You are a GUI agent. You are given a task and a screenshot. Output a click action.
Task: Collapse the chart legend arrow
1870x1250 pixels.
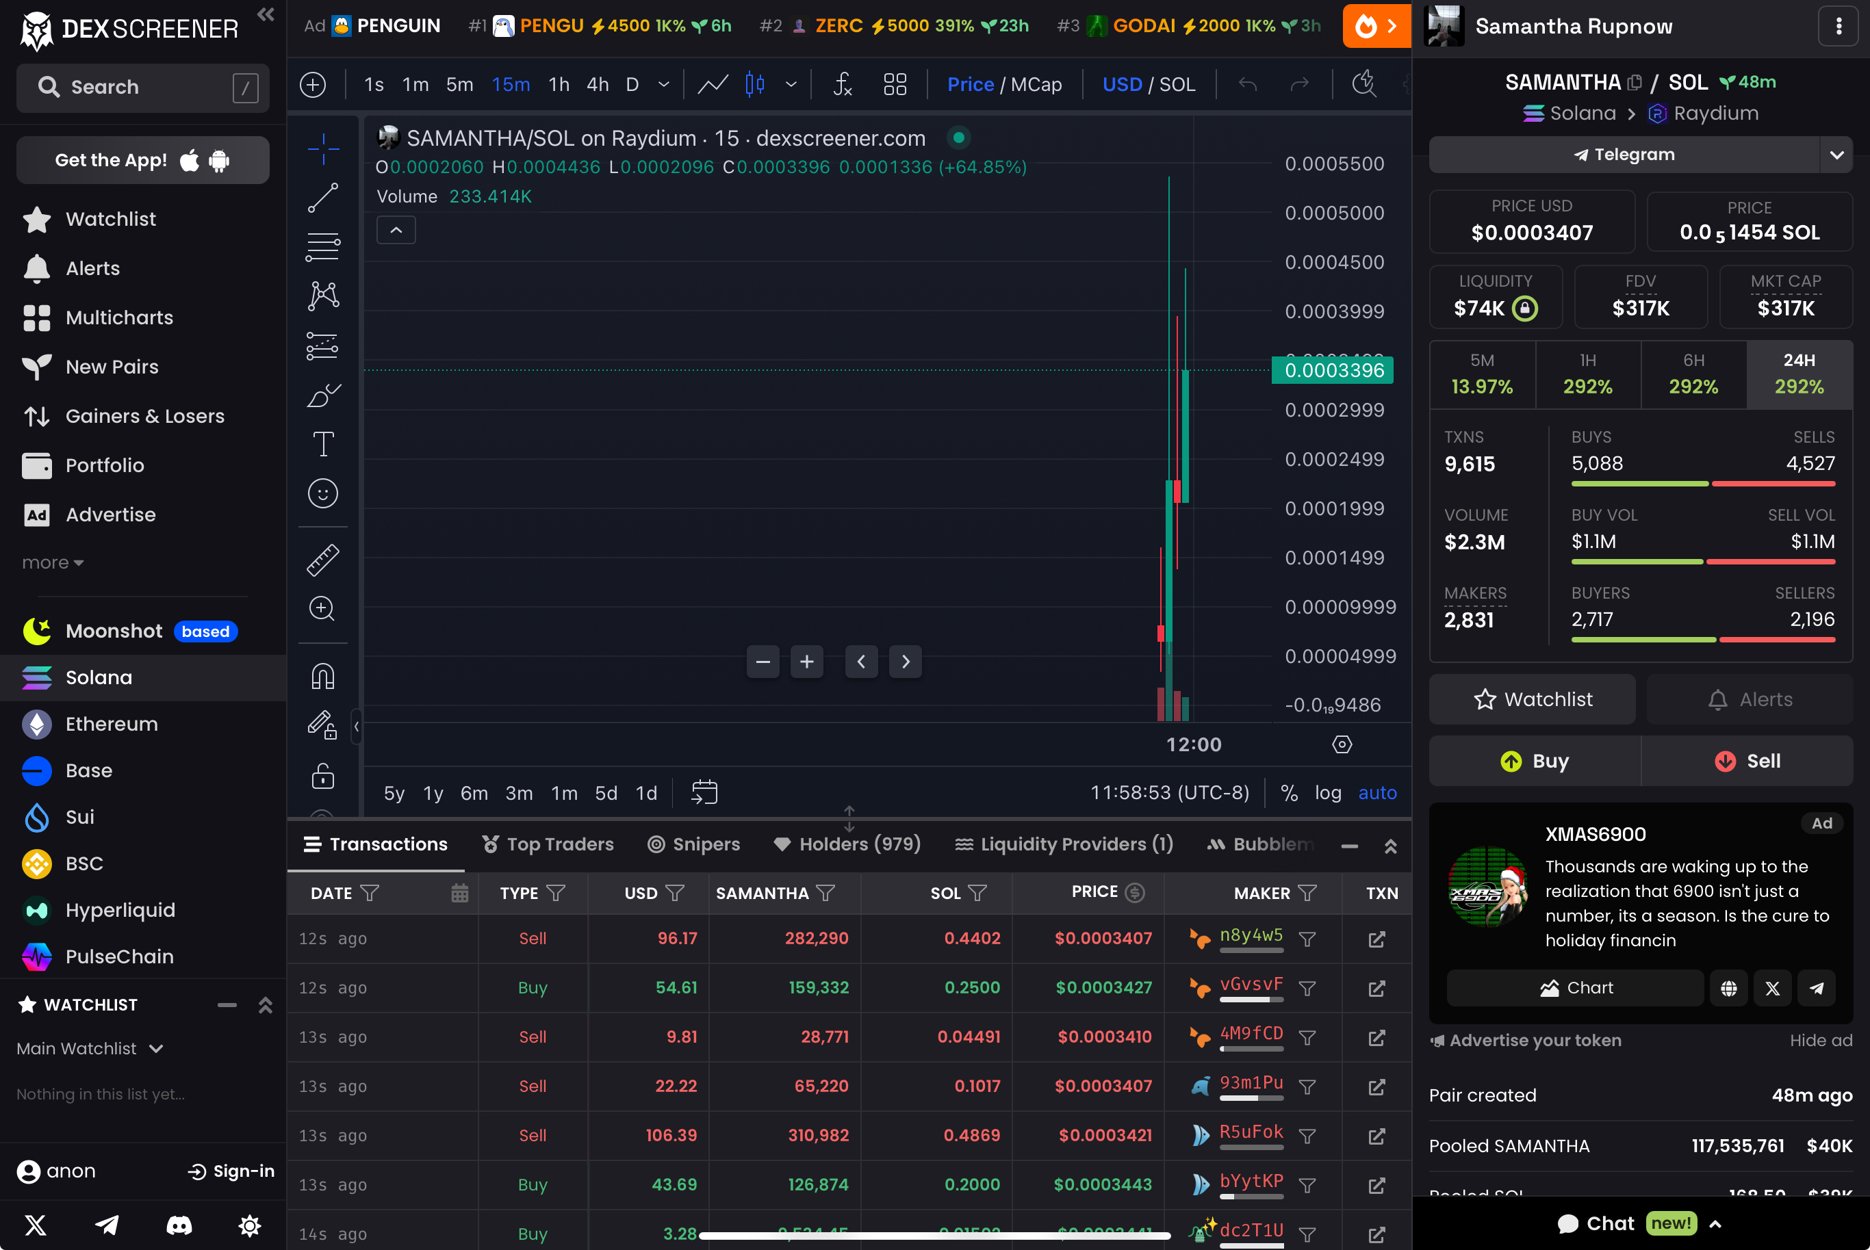tap(396, 231)
